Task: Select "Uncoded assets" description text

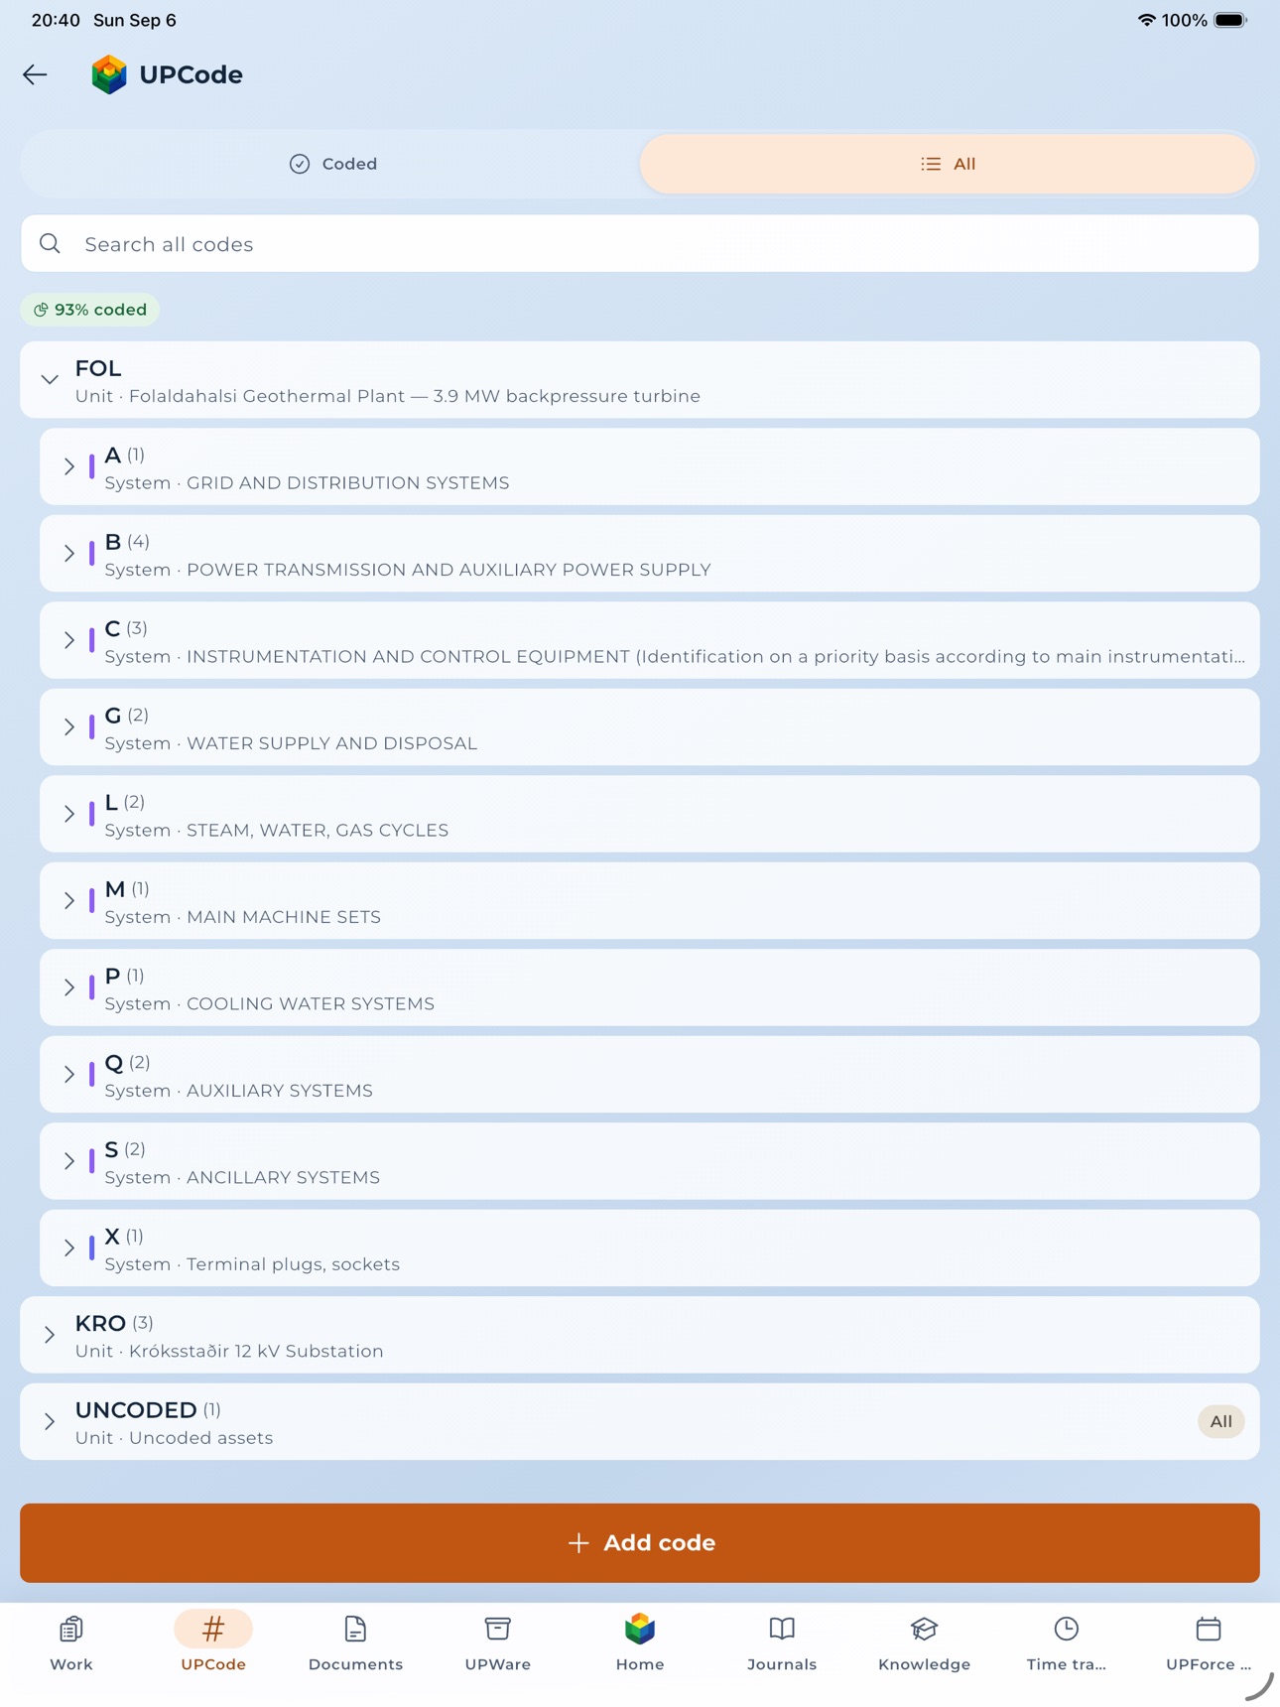Action: tap(200, 1438)
